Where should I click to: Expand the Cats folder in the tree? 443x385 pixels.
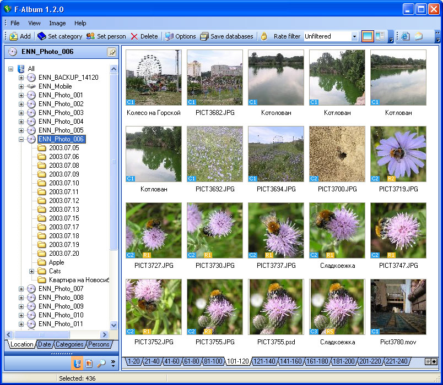pyautogui.click(x=31, y=271)
